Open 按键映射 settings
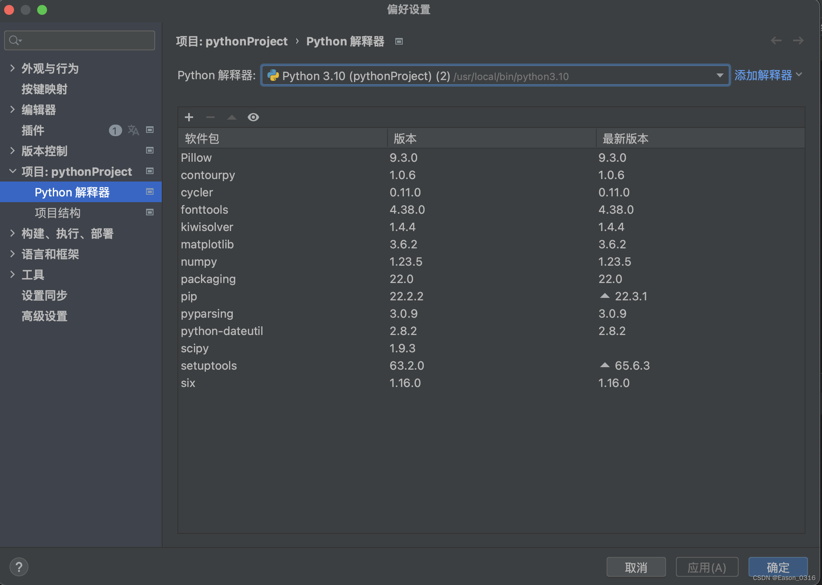The image size is (822, 585). pos(44,89)
